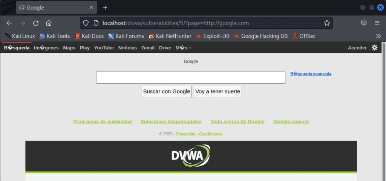This screenshot has width=386, height=181.
Task: Open Soluciones Empresariales link
Action: click(171, 121)
